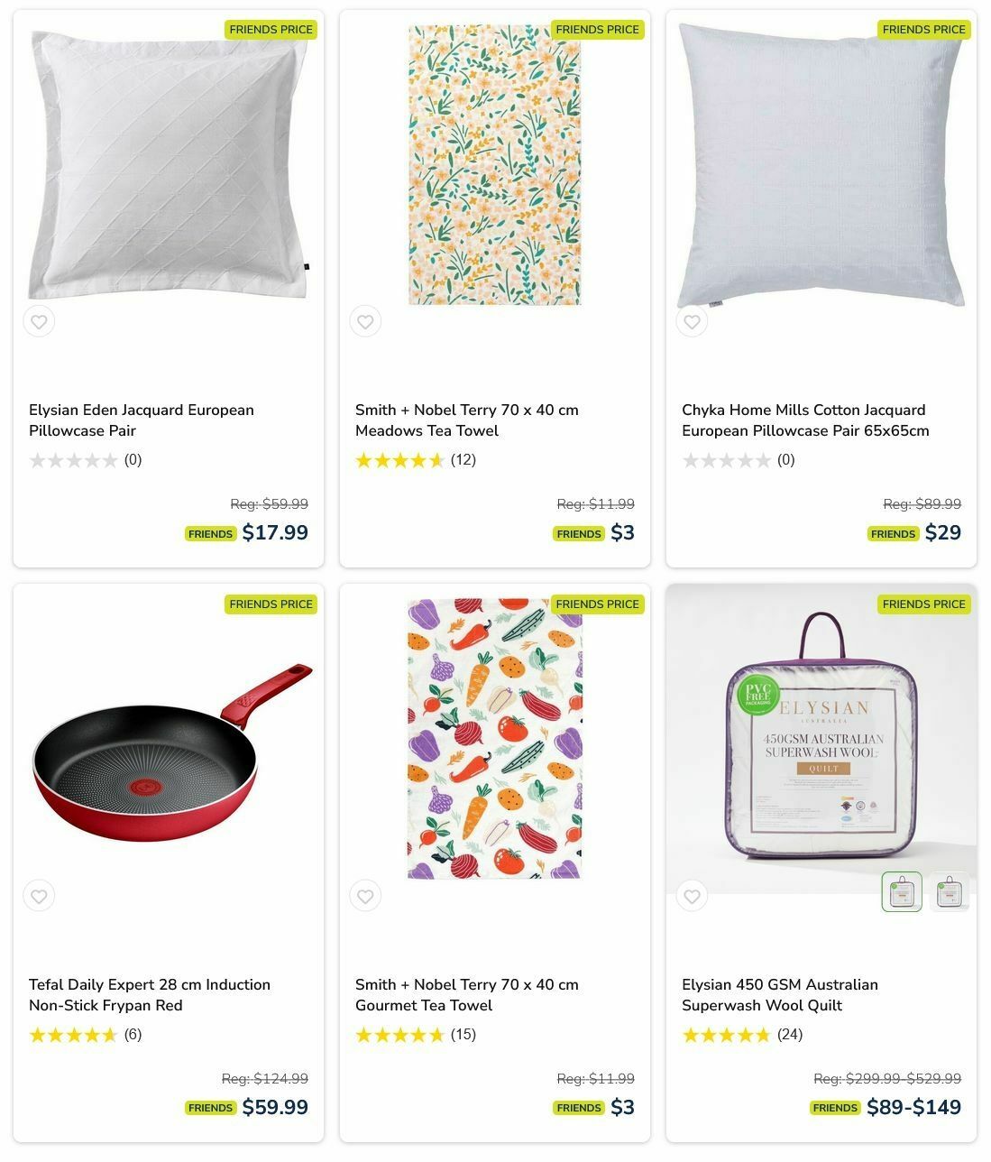The width and height of the screenshot is (991, 1162).
Task: Open Smith + Nobel Gourmet Tea Towel title
Action: pos(467,995)
